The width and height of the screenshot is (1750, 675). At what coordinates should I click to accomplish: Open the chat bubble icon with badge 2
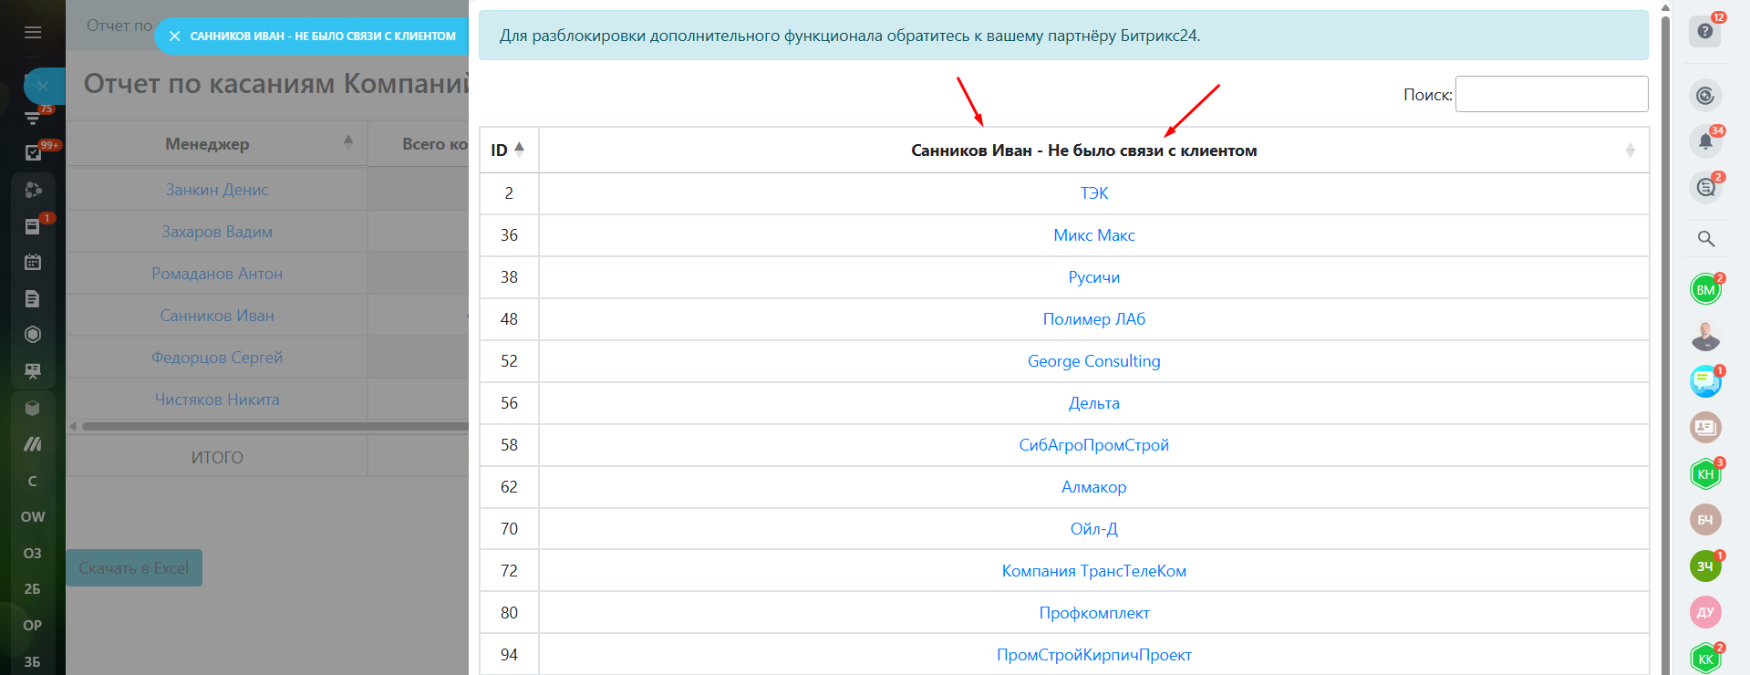tap(1705, 188)
